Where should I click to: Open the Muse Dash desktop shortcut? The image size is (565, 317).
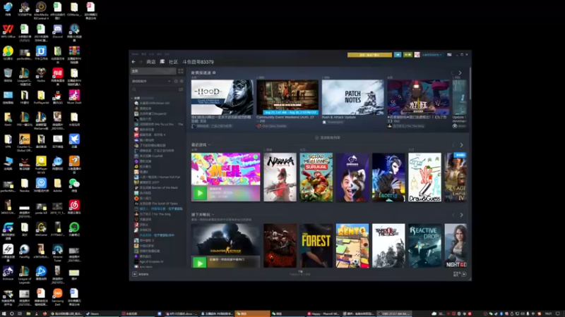tap(74, 97)
